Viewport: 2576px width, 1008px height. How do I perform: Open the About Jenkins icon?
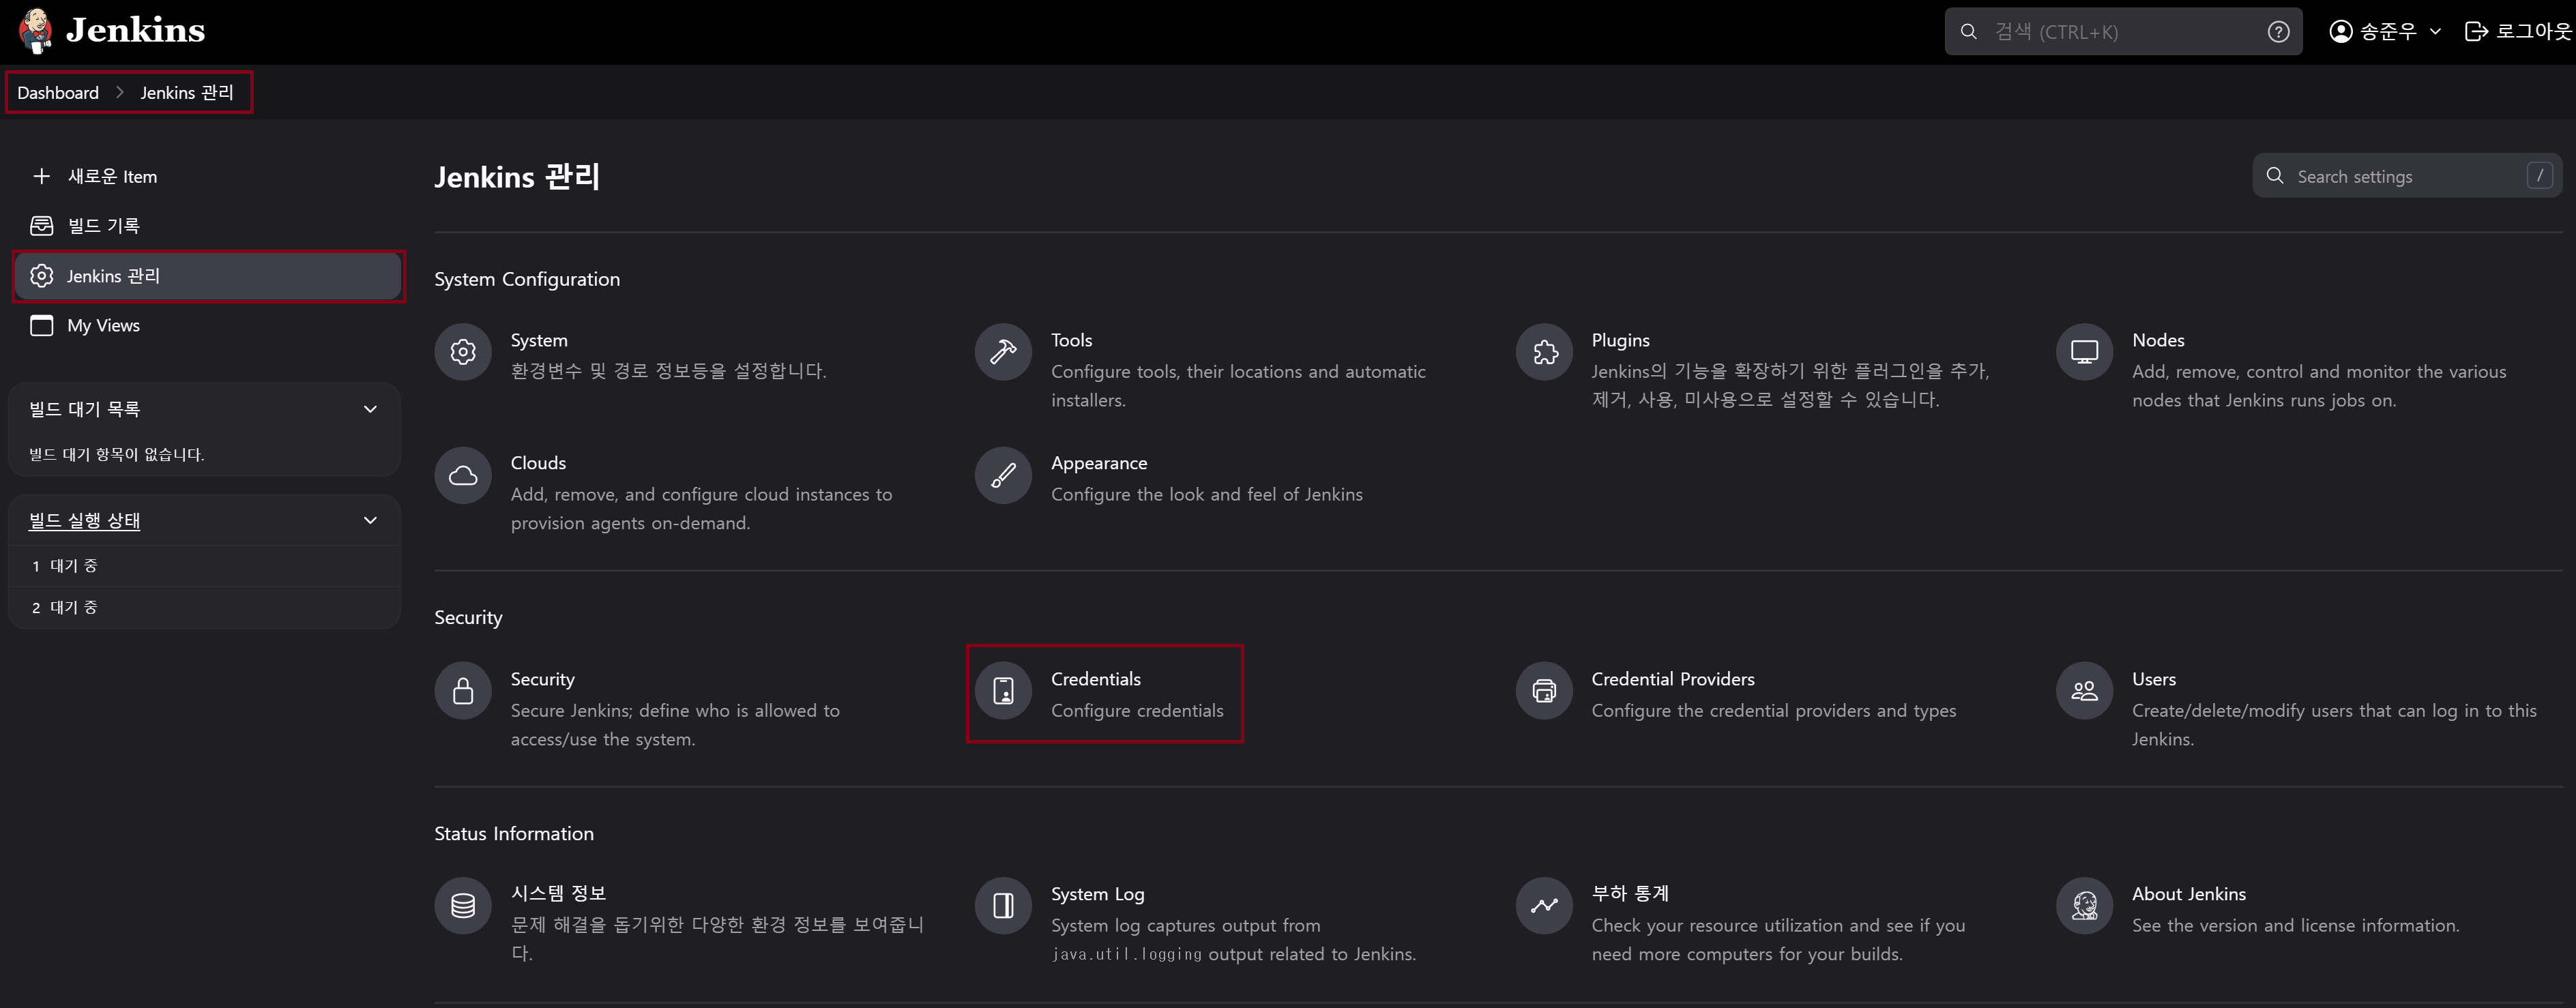(x=2084, y=906)
